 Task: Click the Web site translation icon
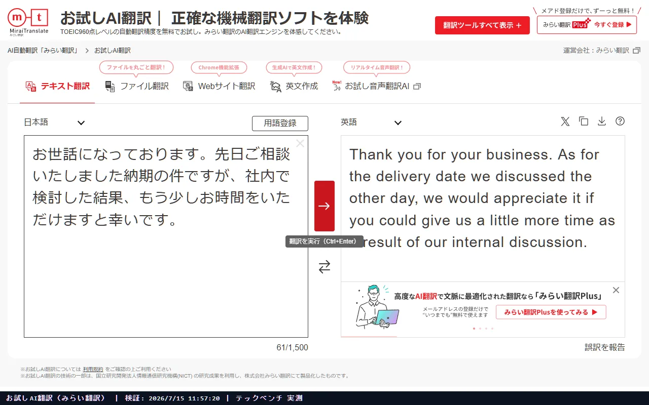188,87
